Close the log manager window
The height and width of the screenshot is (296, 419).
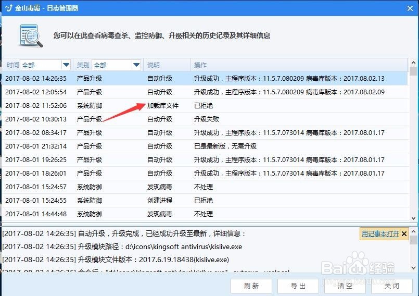[410, 8]
